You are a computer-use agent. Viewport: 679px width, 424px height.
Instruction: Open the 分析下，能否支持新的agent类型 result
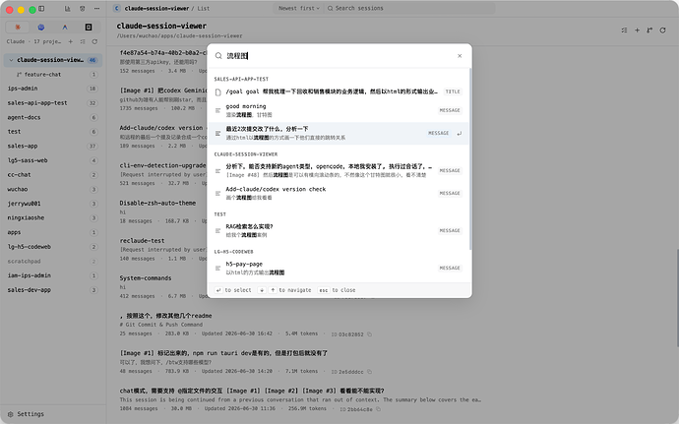click(339, 170)
